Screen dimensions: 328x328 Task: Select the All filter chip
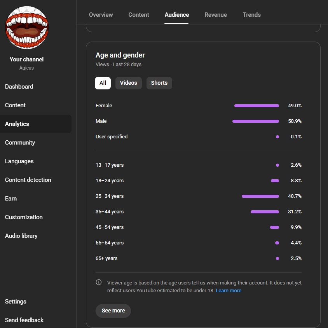(103, 83)
